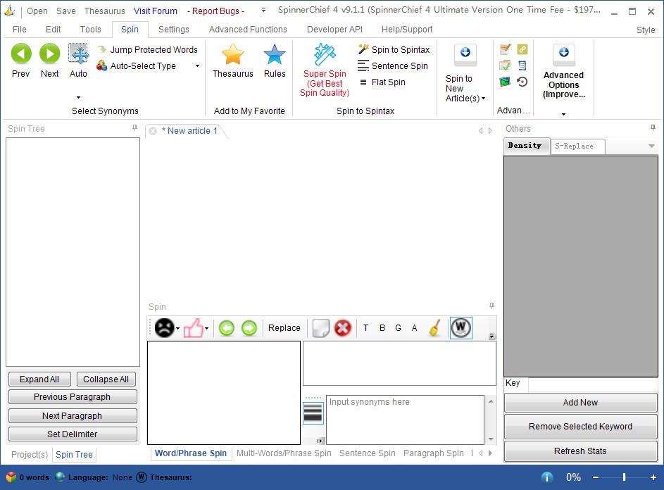Click the Auto select synonyms icon
The height and width of the screenshot is (490, 664).
(x=78, y=54)
